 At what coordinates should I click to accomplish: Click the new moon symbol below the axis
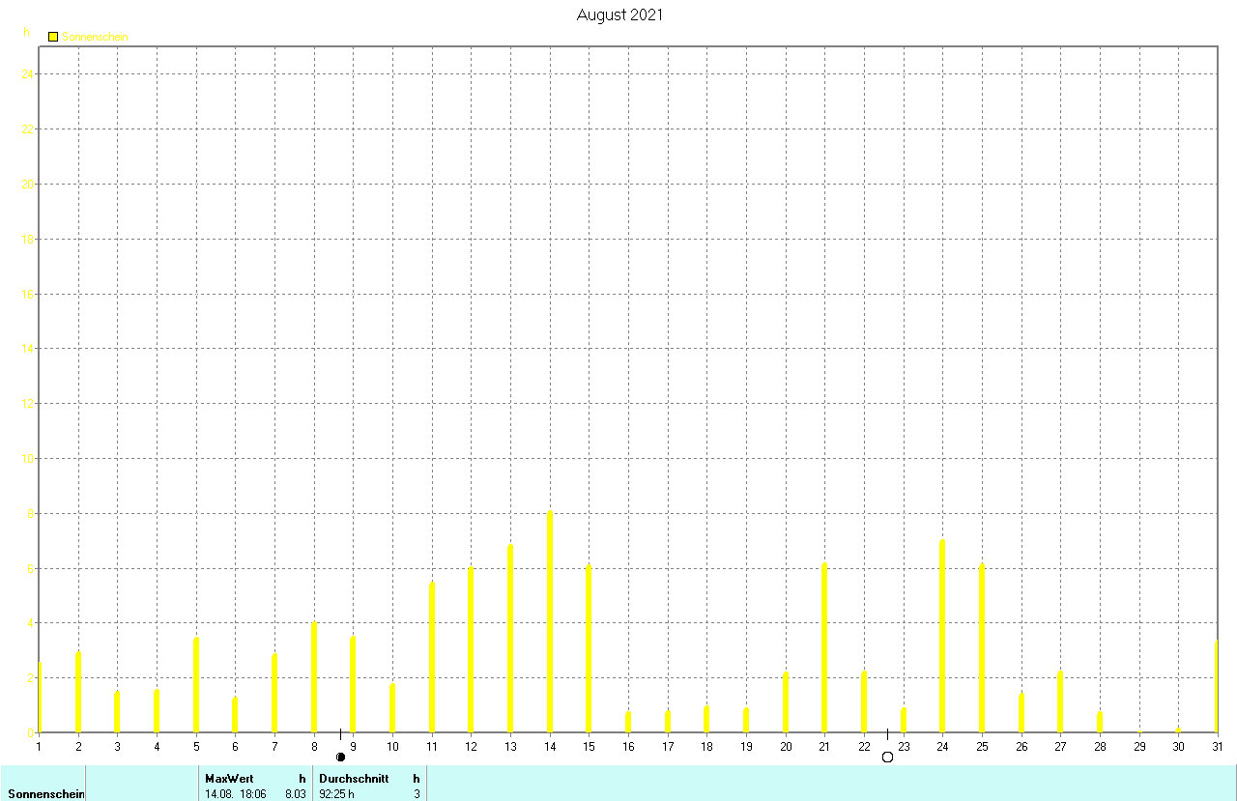pyautogui.click(x=340, y=757)
